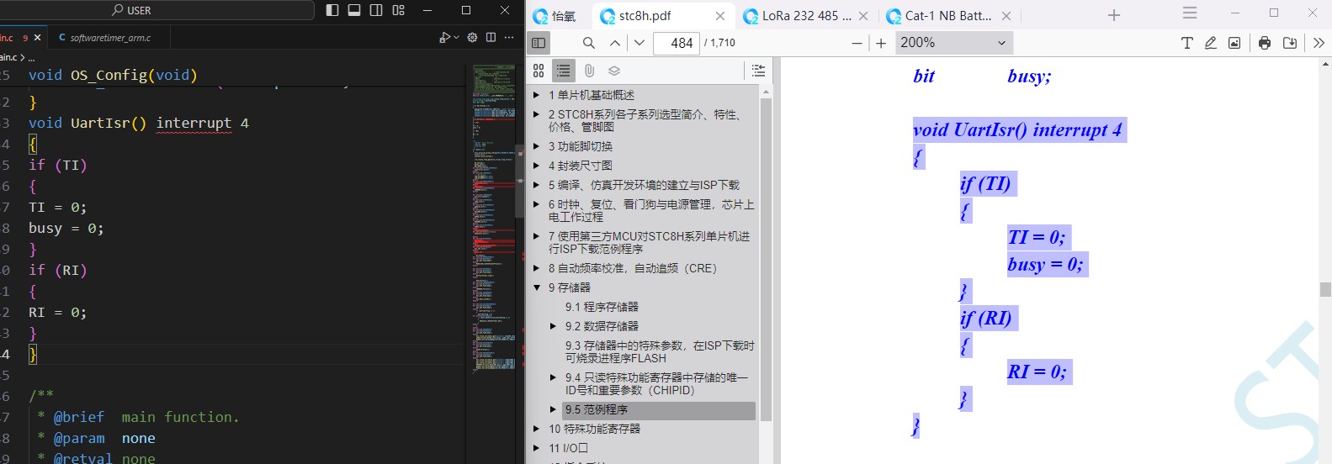The height and width of the screenshot is (464, 1332).
Task: Open outline entry 10 特殊功能寄存器
Action: (594, 429)
